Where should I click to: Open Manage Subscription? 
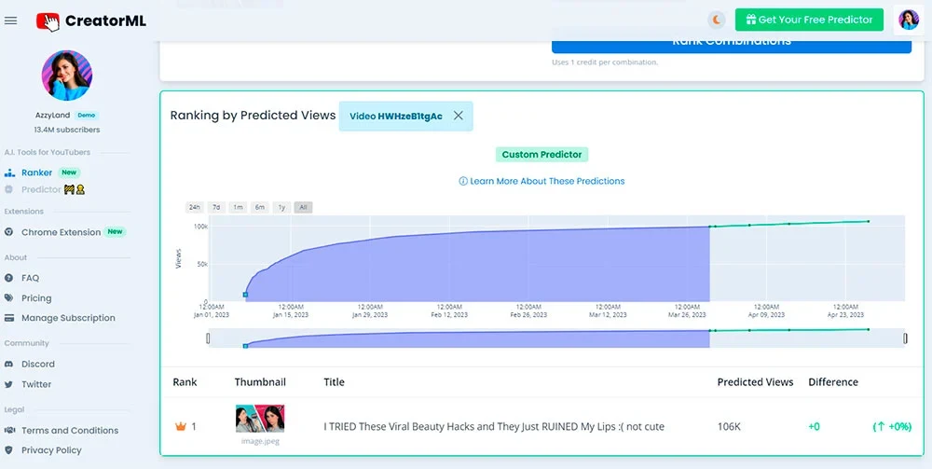tap(68, 318)
